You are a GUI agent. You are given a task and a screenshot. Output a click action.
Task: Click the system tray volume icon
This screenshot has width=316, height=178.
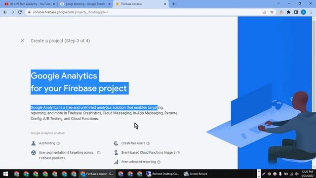(297, 174)
